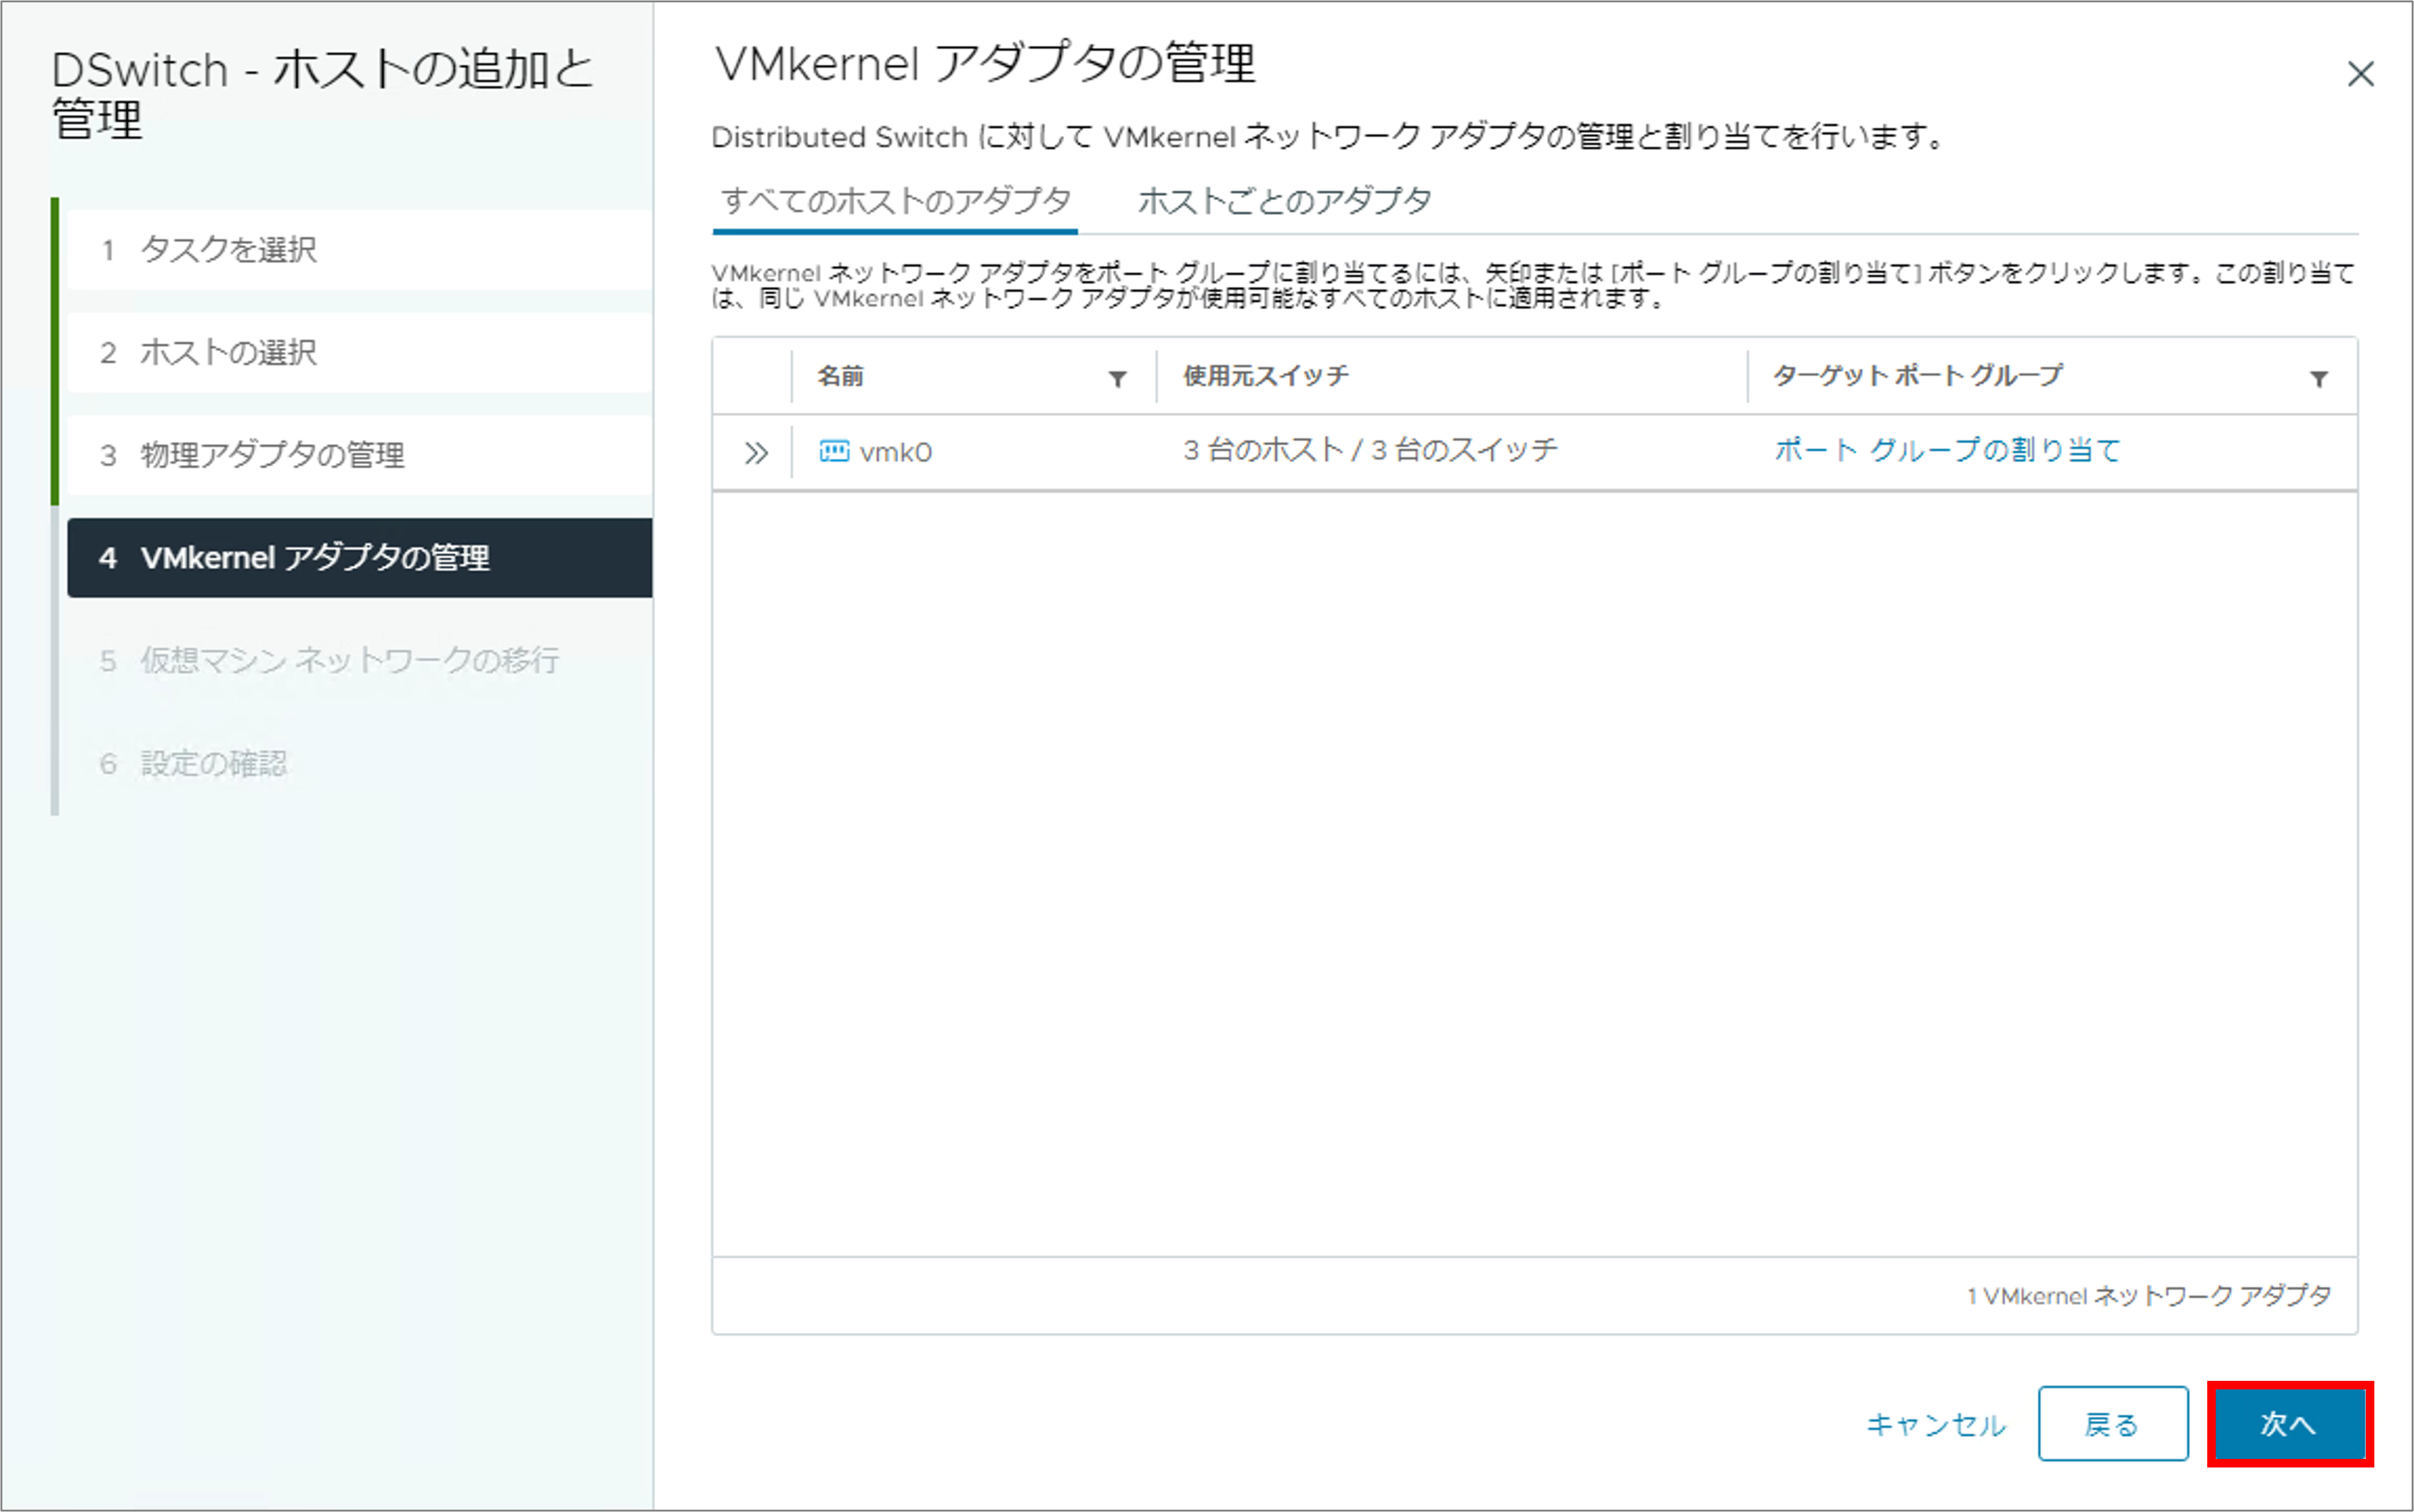Viewport: 2414px width, 1512px height.
Task: Switch to the per-host adapters tab
Action: coord(1284,202)
